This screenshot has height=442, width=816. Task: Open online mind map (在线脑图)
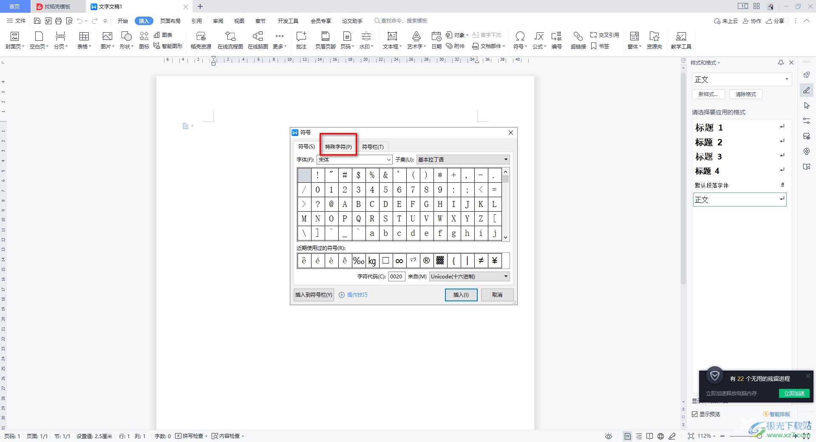pyautogui.click(x=258, y=40)
